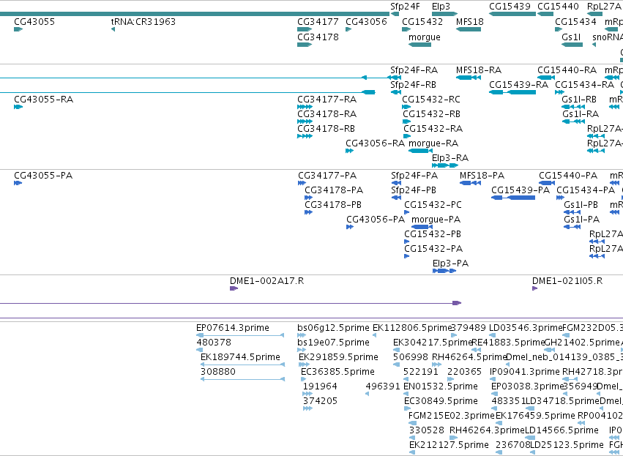Select the bs06g12.5prime EST label
This screenshot has height=456, width=623.
pyautogui.click(x=333, y=328)
